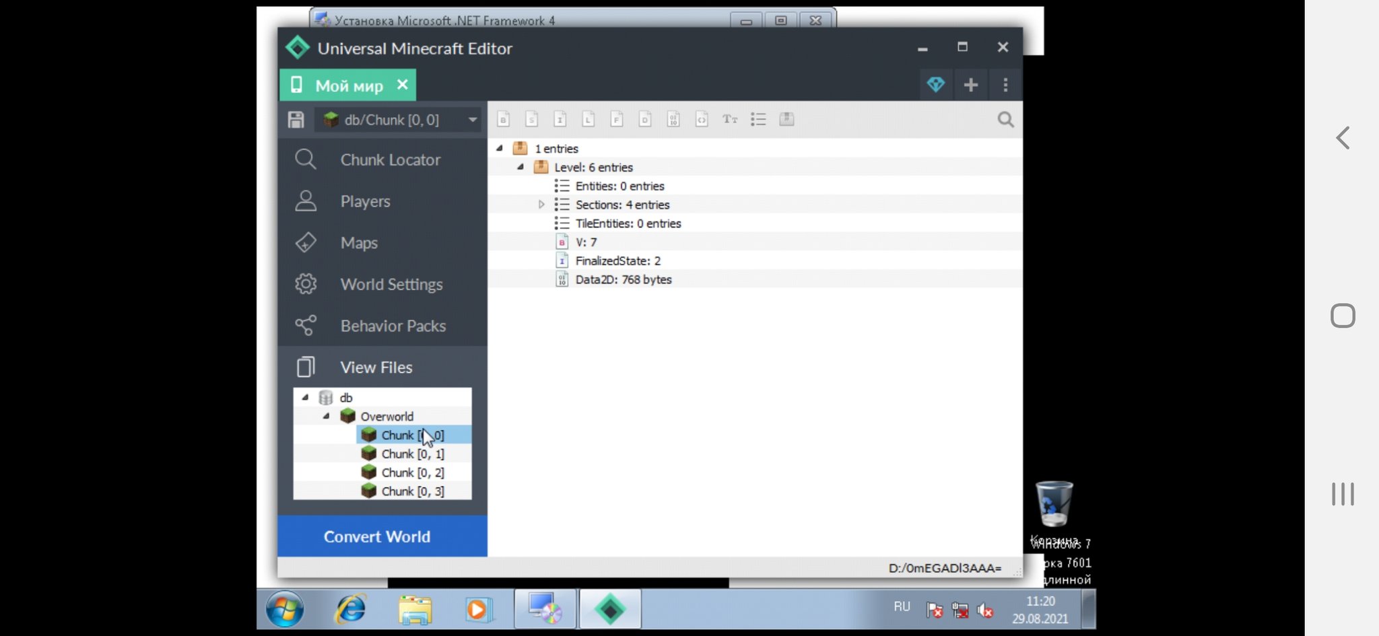The width and height of the screenshot is (1379, 636).
Task: Tap the Android home button
Action: (1343, 316)
